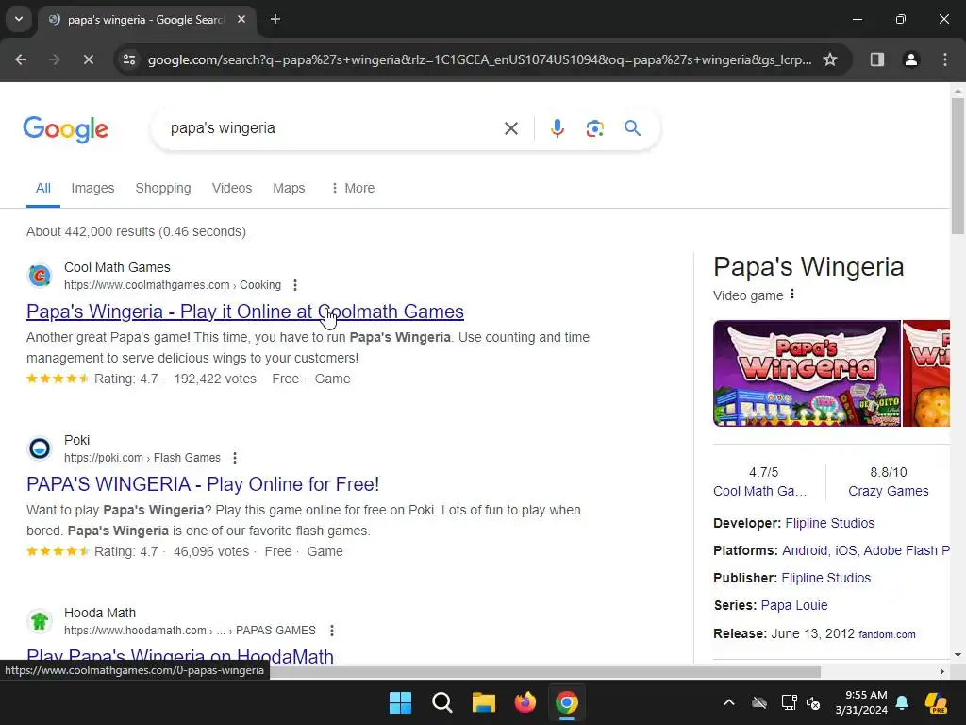Open Papa Louie series link
The width and height of the screenshot is (966, 725).
click(x=794, y=605)
